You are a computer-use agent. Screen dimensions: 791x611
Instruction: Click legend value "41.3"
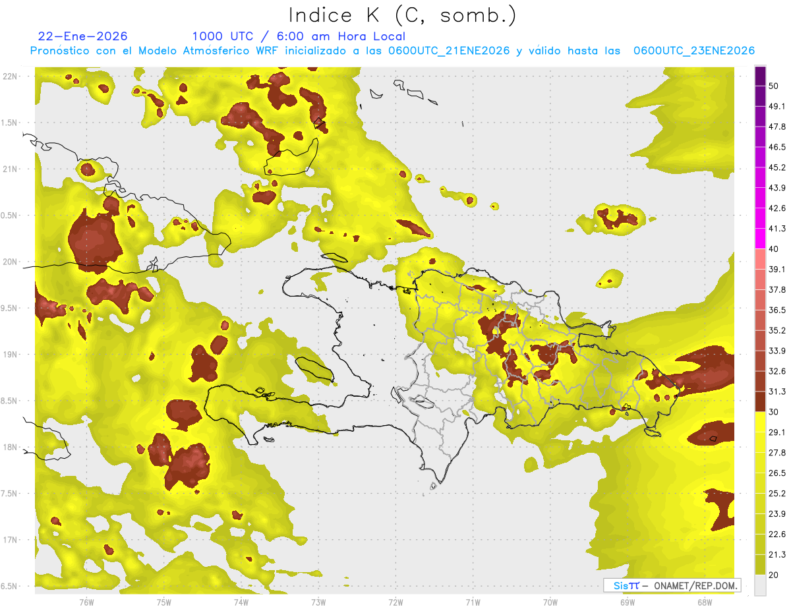(776, 229)
